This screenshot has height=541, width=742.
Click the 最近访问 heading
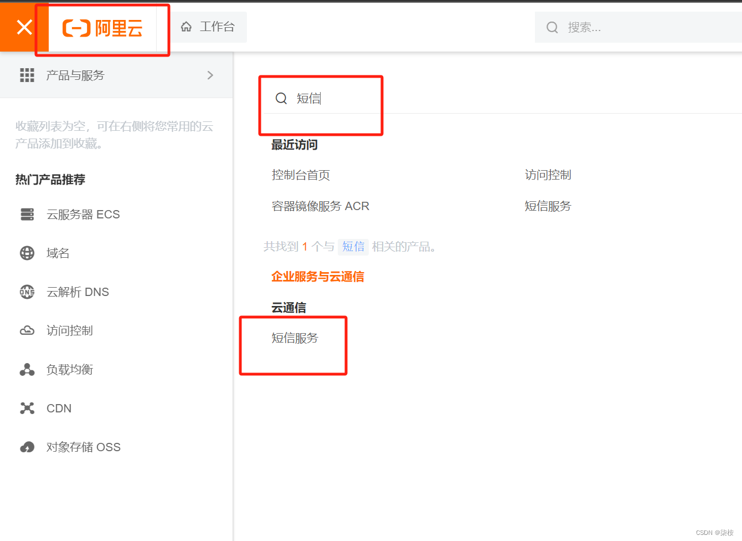295,145
